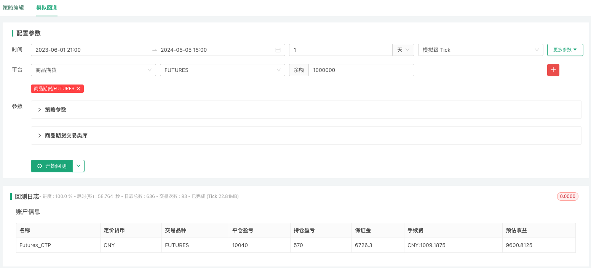
Task: Click the period value field showing 1
Action: (340, 50)
